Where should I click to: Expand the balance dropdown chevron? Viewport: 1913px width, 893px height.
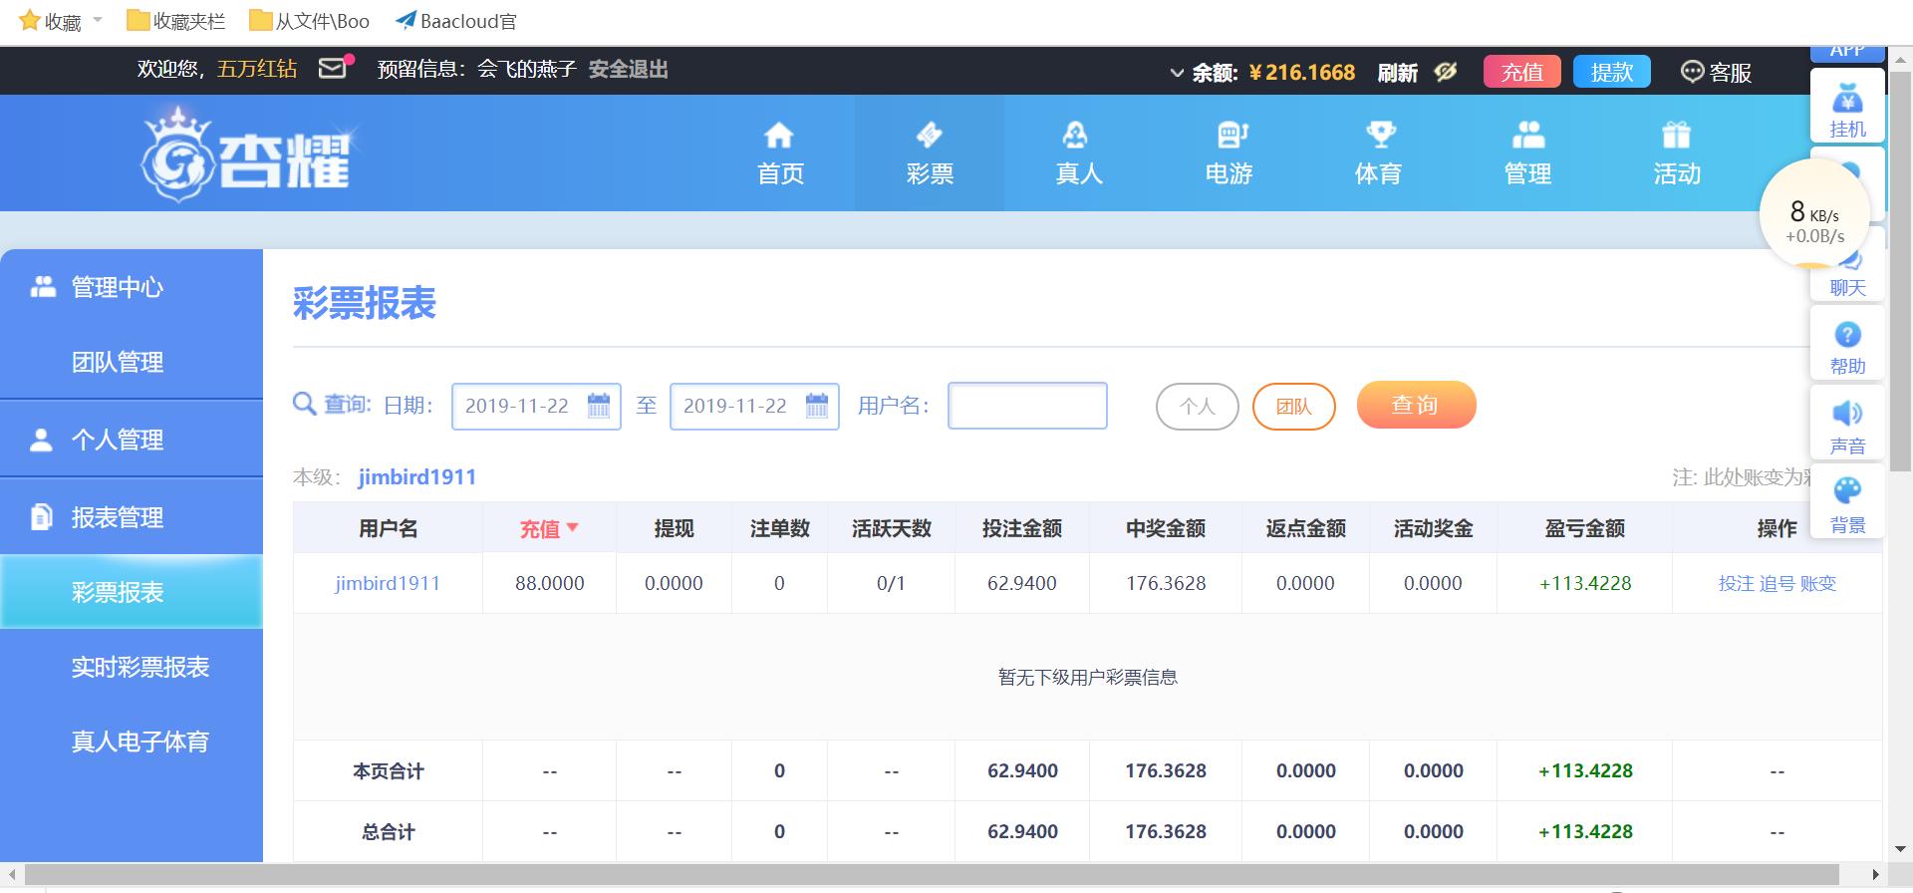1177,73
